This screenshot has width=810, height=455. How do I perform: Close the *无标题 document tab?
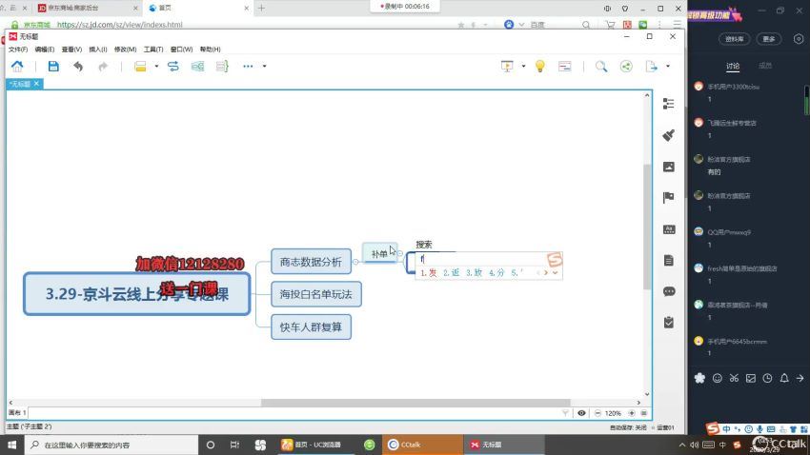point(36,84)
